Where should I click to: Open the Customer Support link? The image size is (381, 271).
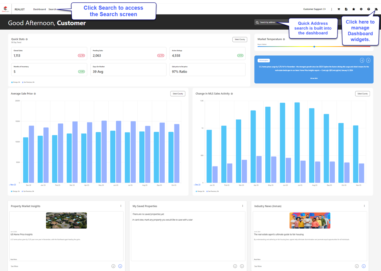(314, 9)
